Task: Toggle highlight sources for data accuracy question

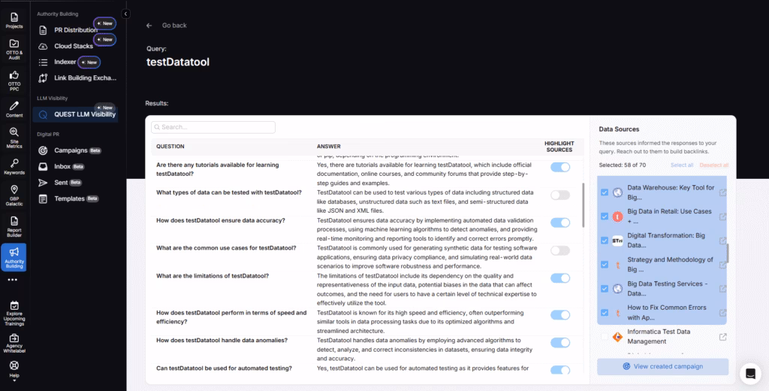Action: (x=559, y=223)
